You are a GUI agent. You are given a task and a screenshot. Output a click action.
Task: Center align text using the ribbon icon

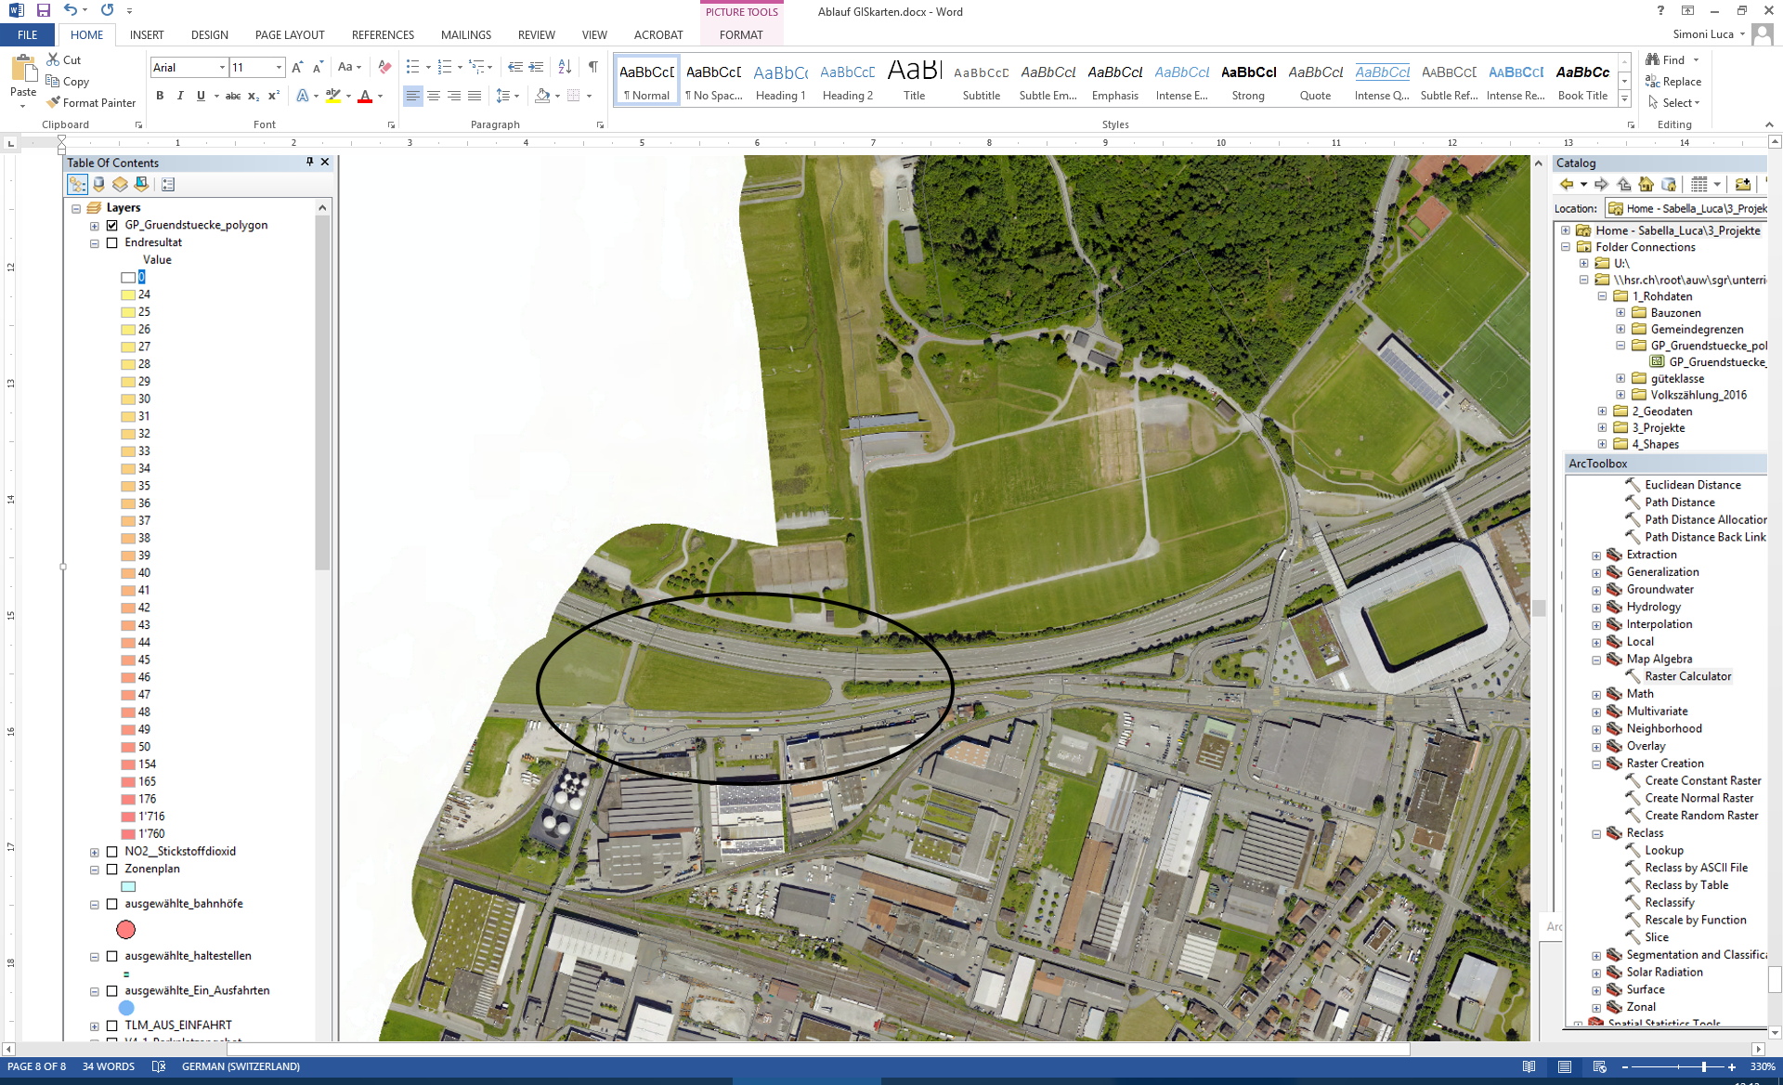(x=434, y=96)
